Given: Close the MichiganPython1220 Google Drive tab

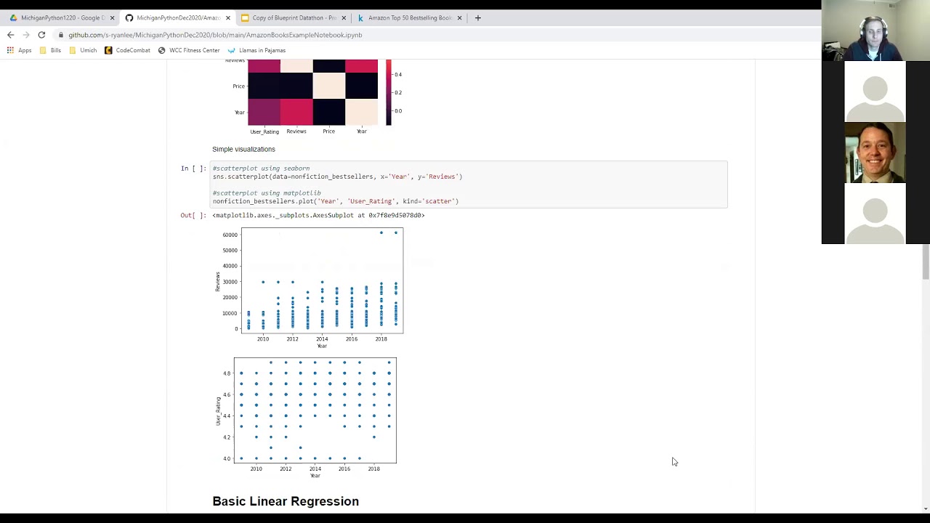Looking at the screenshot, I should [x=112, y=17].
